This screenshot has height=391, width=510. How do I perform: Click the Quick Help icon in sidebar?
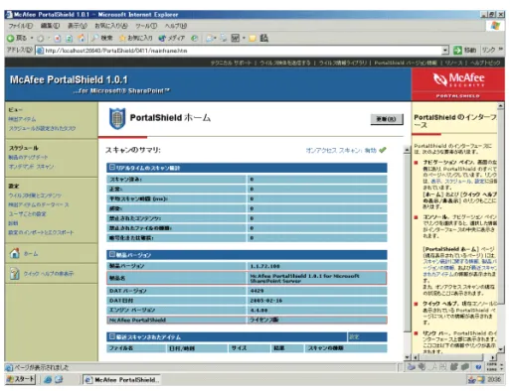pos(14,273)
